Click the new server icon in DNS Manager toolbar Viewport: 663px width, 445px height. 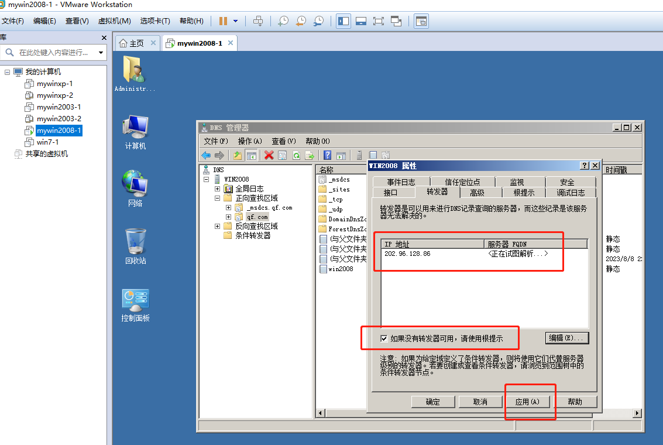point(359,155)
